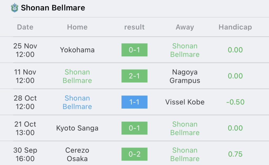Open the 0-1 result badge for Yokohama match
This screenshot has width=269, height=165.
(134, 50)
